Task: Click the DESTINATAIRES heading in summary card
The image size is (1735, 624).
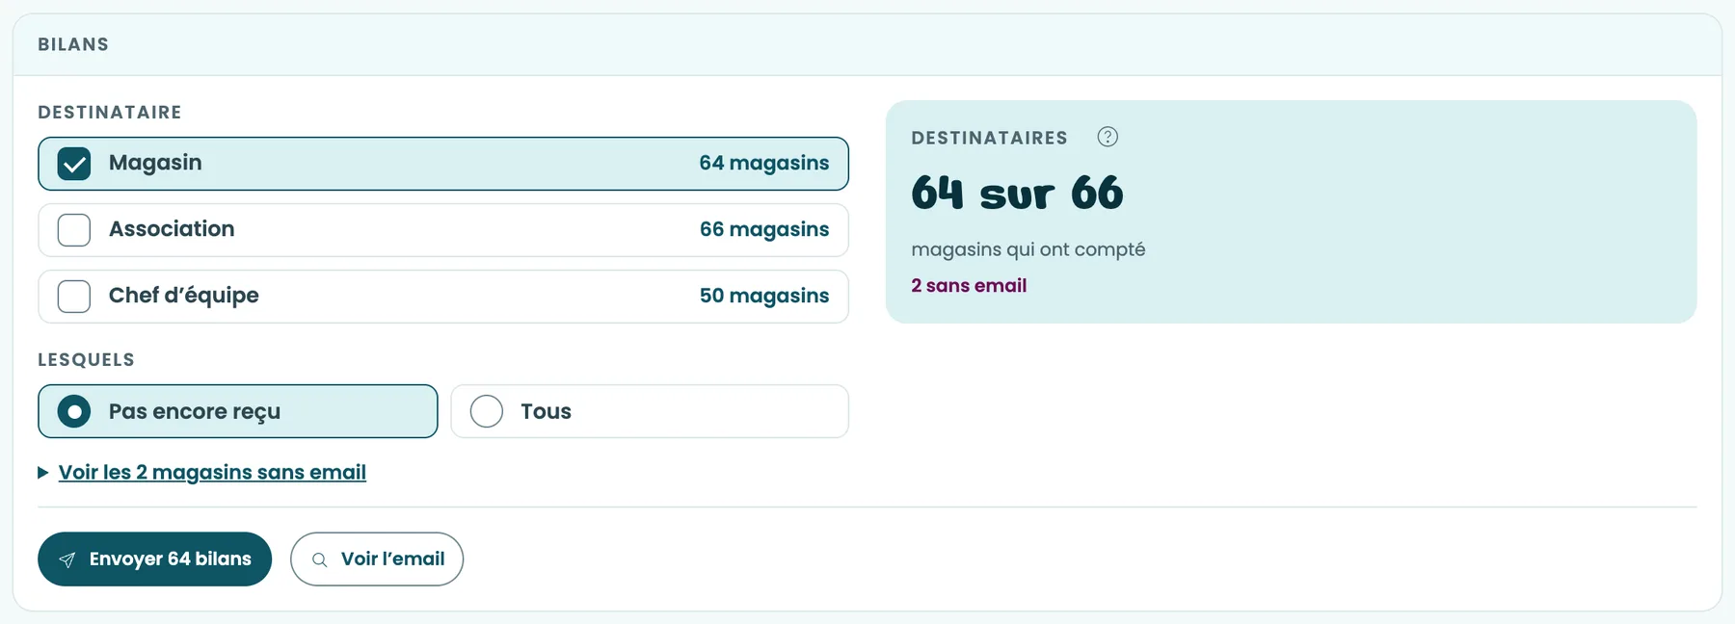Action: click(x=989, y=138)
